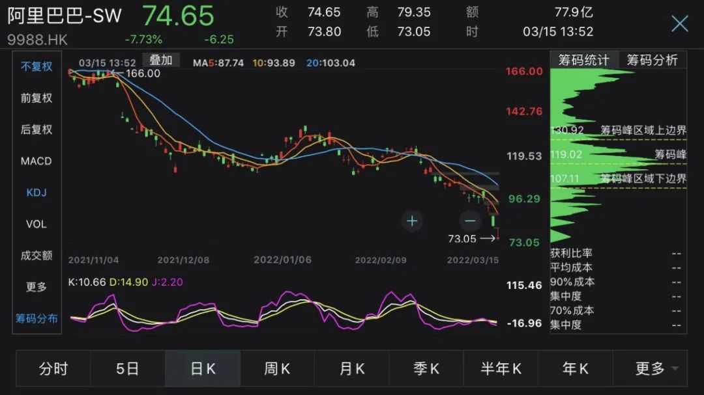Viewport: 704px width, 395px height.
Task: Click the KDJ readout K:10.66
Action: coord(87,282)
